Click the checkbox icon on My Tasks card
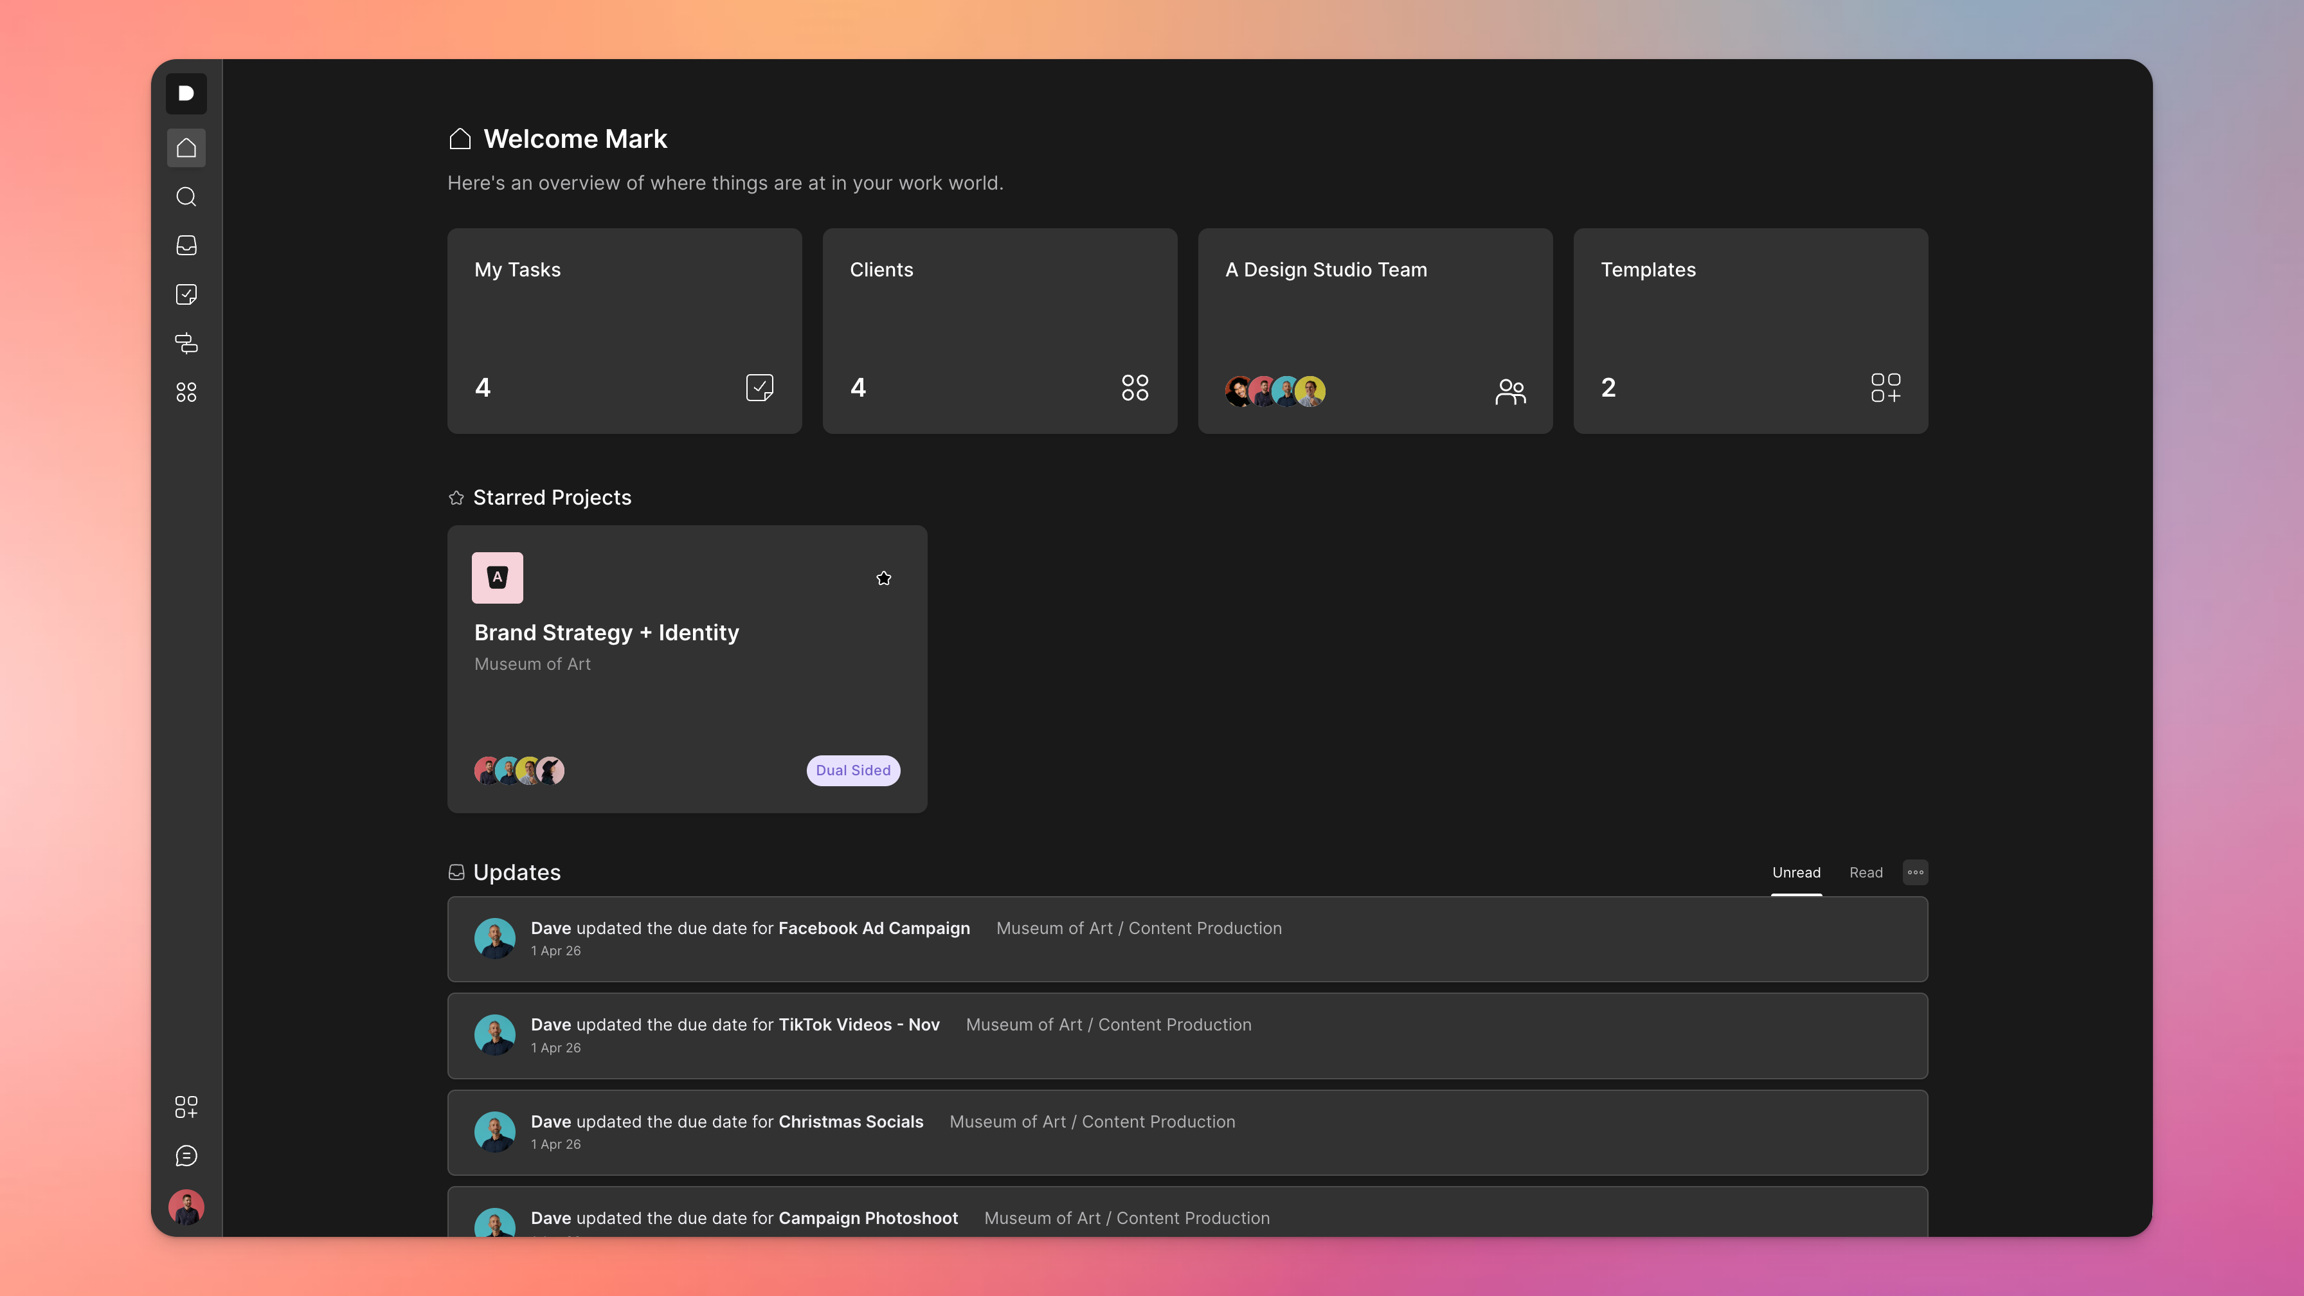 [x=759, y=387]
